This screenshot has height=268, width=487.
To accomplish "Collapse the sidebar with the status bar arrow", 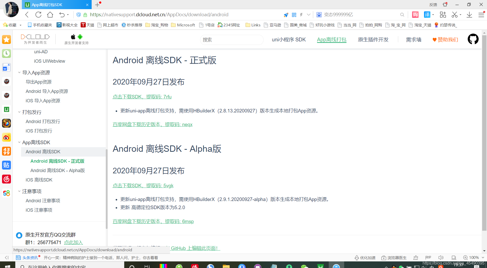I will point(7,258).
